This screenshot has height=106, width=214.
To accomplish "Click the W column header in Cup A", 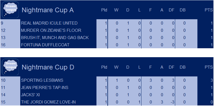I will (x=116, y=10).
